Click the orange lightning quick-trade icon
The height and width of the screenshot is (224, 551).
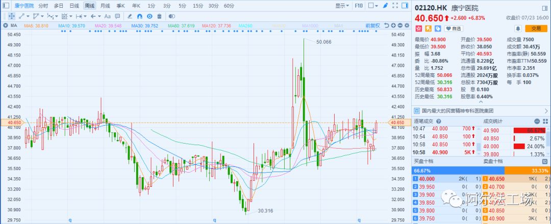click(428, 29)
